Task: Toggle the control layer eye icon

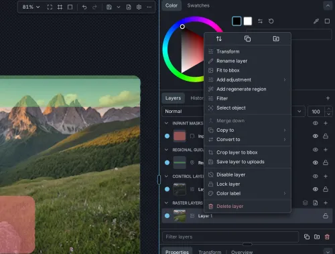Action: point(316,189)
